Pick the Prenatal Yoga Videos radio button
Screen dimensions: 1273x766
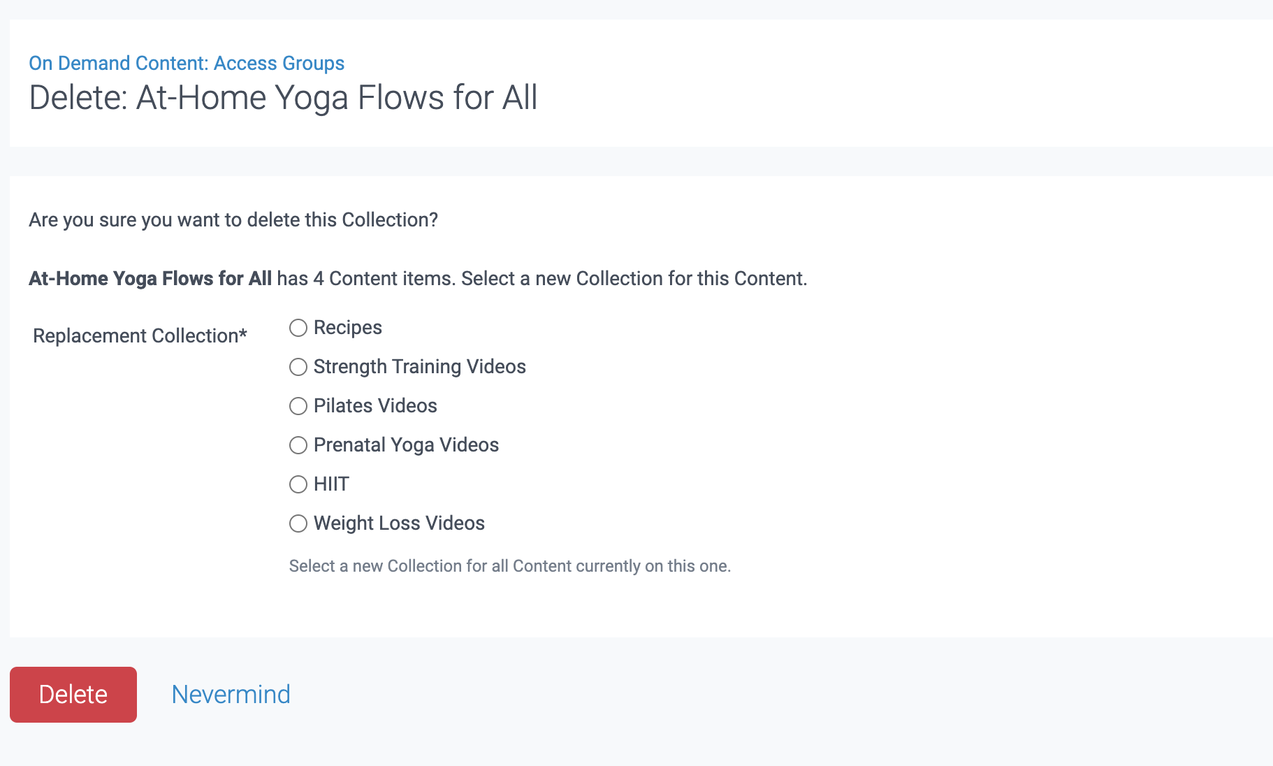pyautogui.click(x=298, y=445)
